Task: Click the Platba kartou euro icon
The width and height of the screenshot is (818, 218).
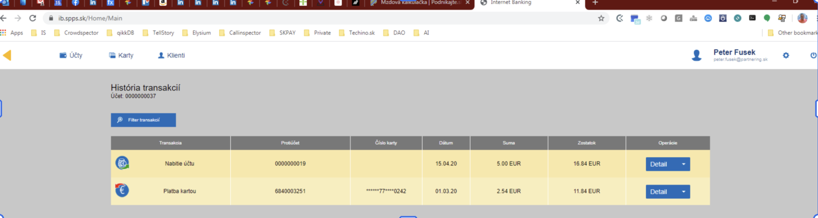Action: [x=122, y=190]
